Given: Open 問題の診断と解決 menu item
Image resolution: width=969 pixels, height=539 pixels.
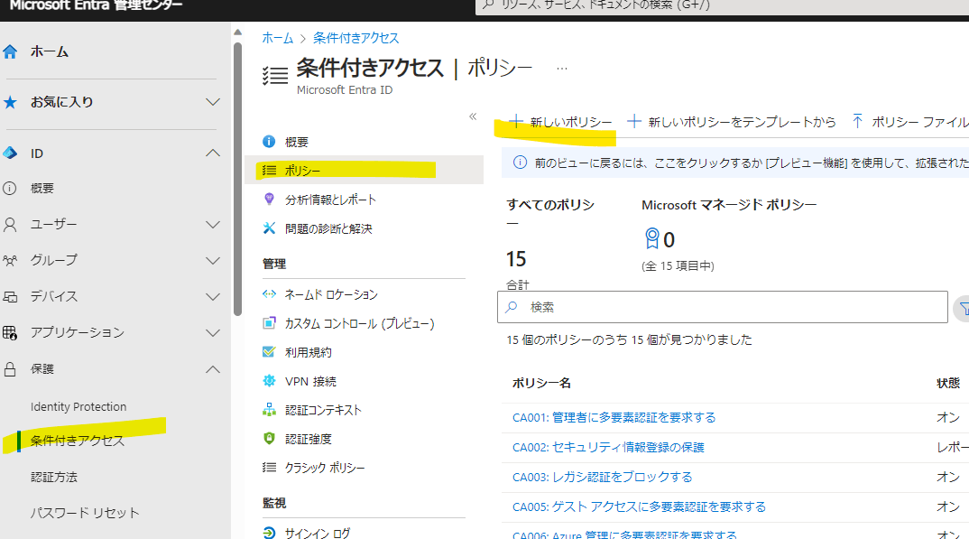Looking at the screenshot, I should [328, 228].
